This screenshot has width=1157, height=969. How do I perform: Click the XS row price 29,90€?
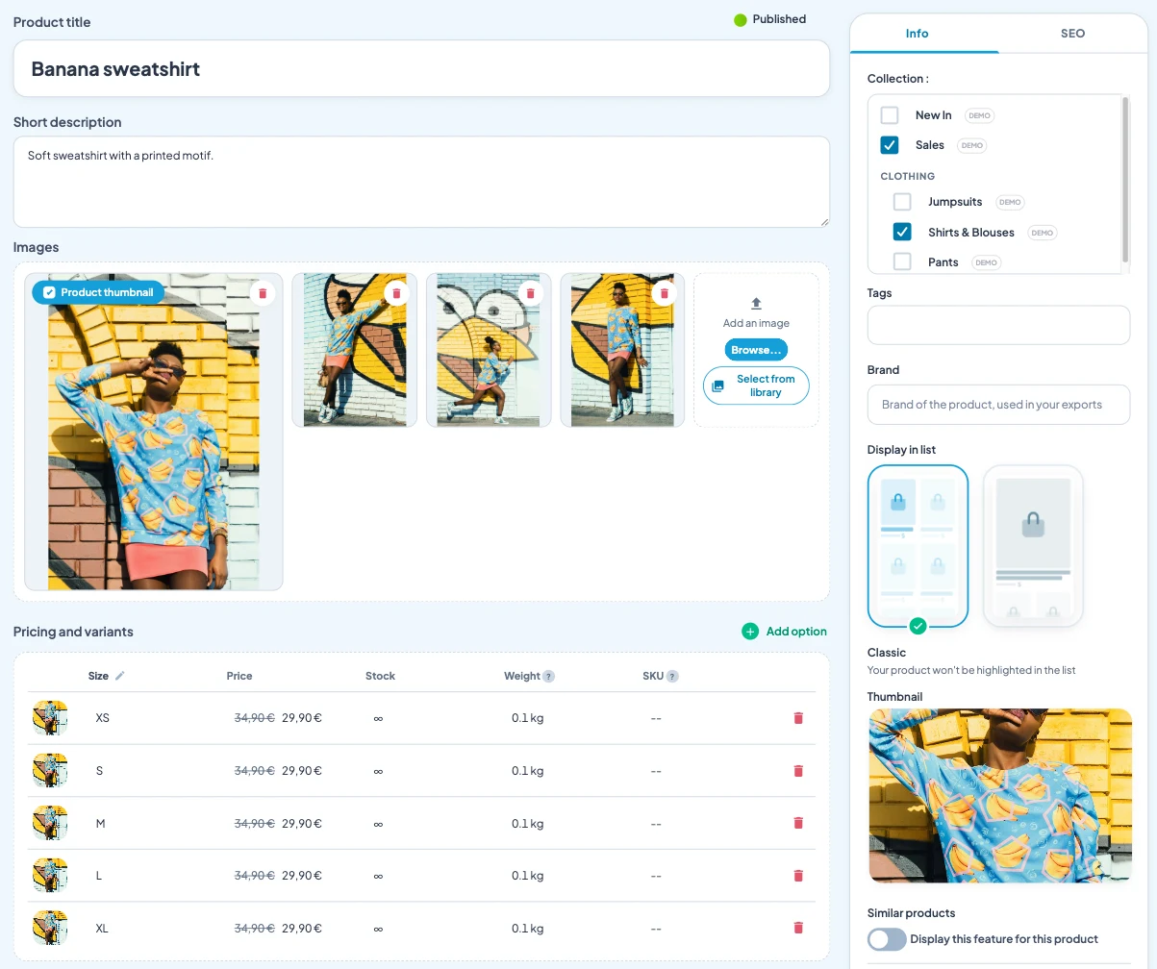click(302, 718)
